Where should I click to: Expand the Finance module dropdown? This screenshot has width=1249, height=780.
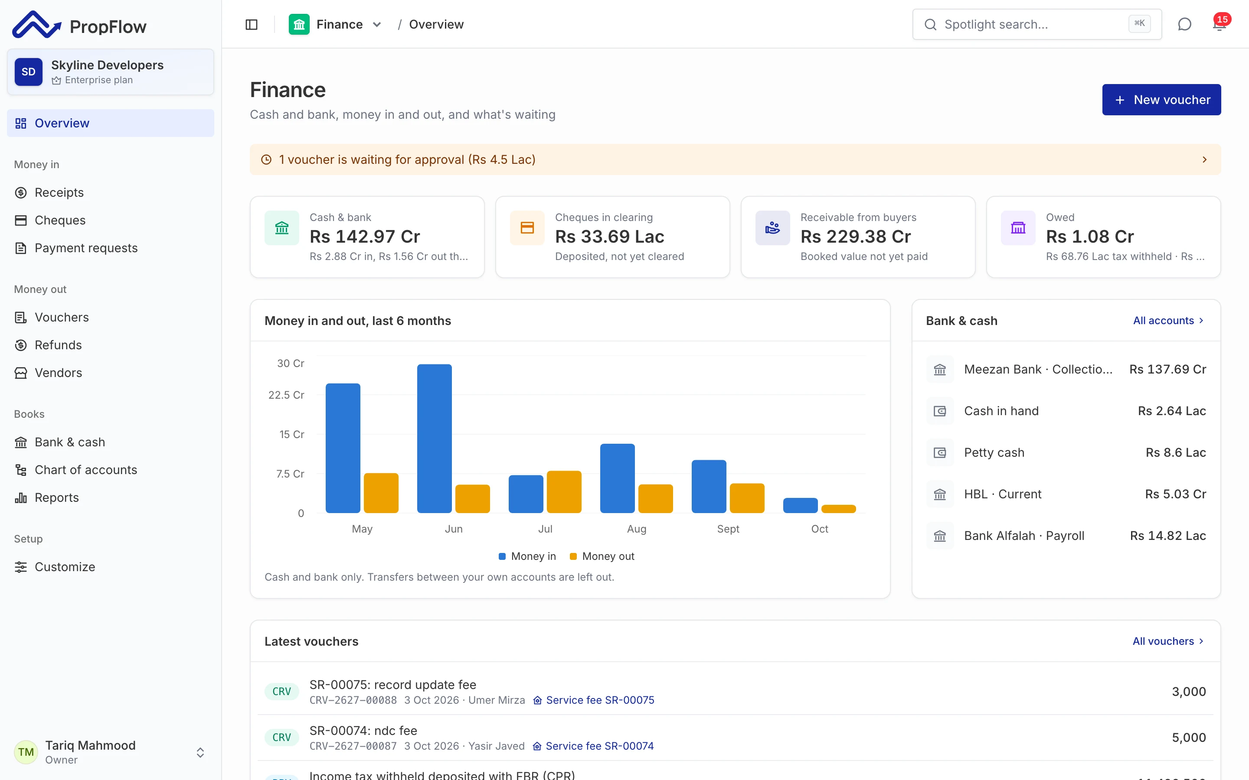(377, 24)
